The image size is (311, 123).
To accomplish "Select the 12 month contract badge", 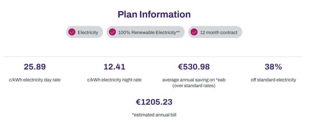I will (215, 32).
